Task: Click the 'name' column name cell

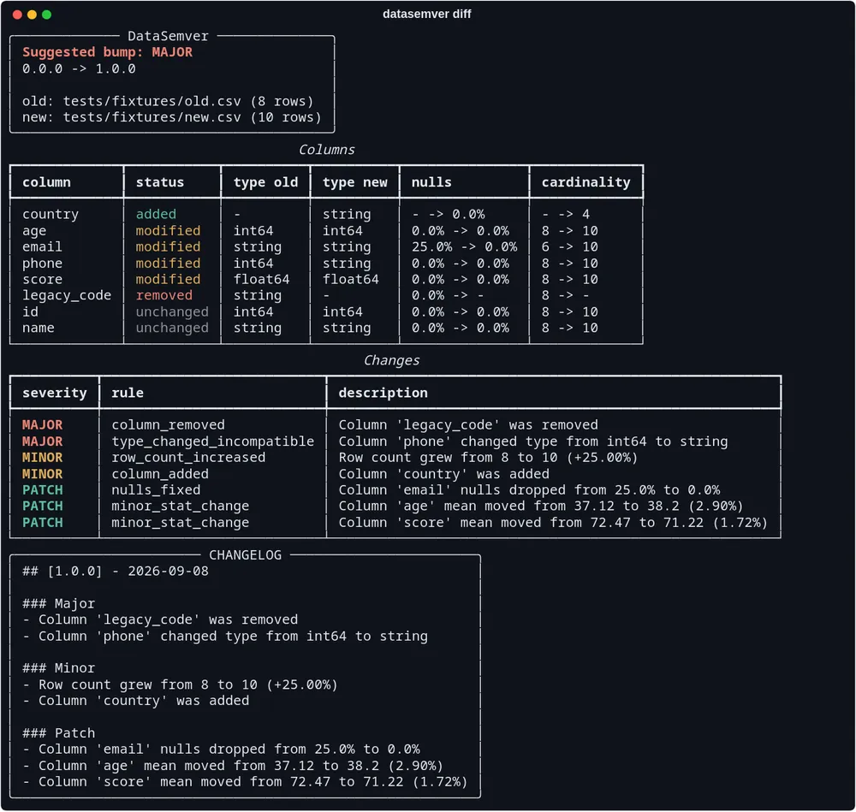Action: coord(39,328)
